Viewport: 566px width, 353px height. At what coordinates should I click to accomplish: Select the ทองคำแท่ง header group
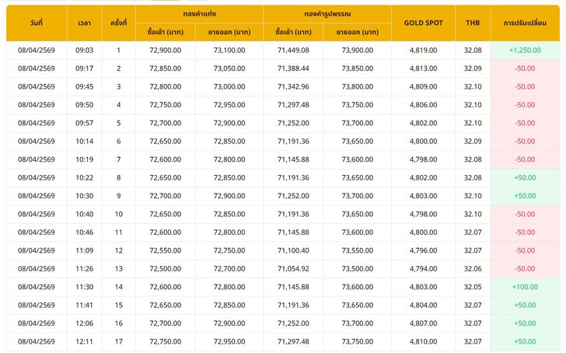click(199, 13)
